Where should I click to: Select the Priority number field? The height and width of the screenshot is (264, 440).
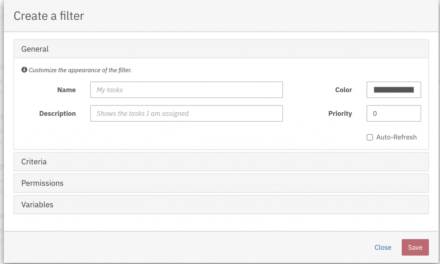(394, 114)
